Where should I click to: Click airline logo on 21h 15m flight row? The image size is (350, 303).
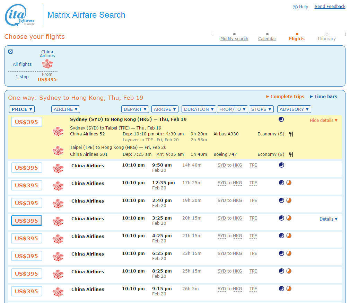pyautogui.click(x=58, y=239)
